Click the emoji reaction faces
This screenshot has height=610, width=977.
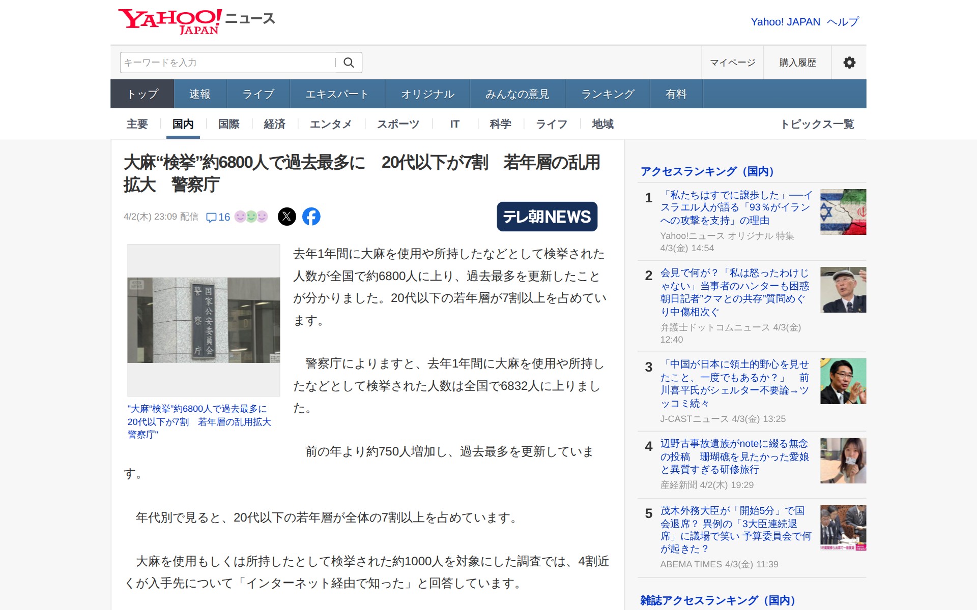(x=251, y=217)
